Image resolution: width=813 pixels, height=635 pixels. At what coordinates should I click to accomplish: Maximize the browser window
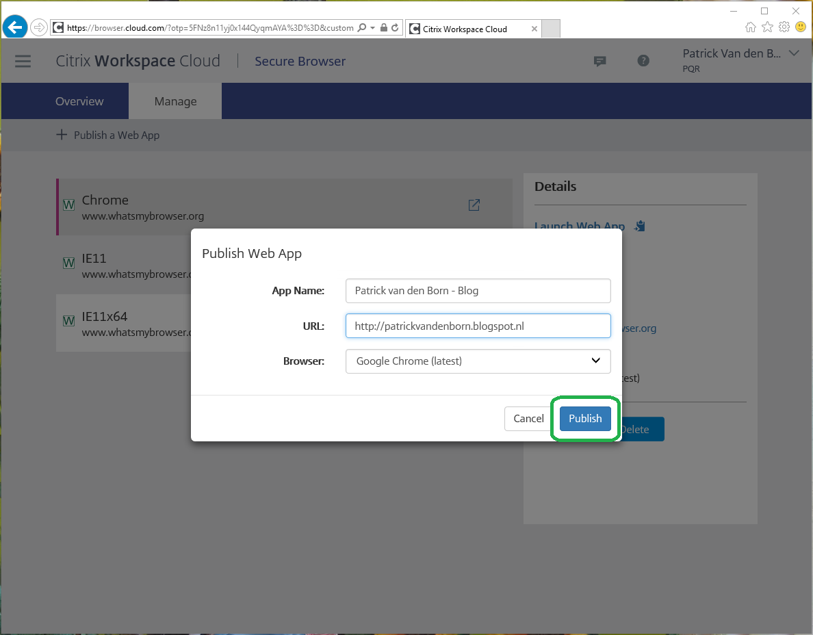pos(764,11)
